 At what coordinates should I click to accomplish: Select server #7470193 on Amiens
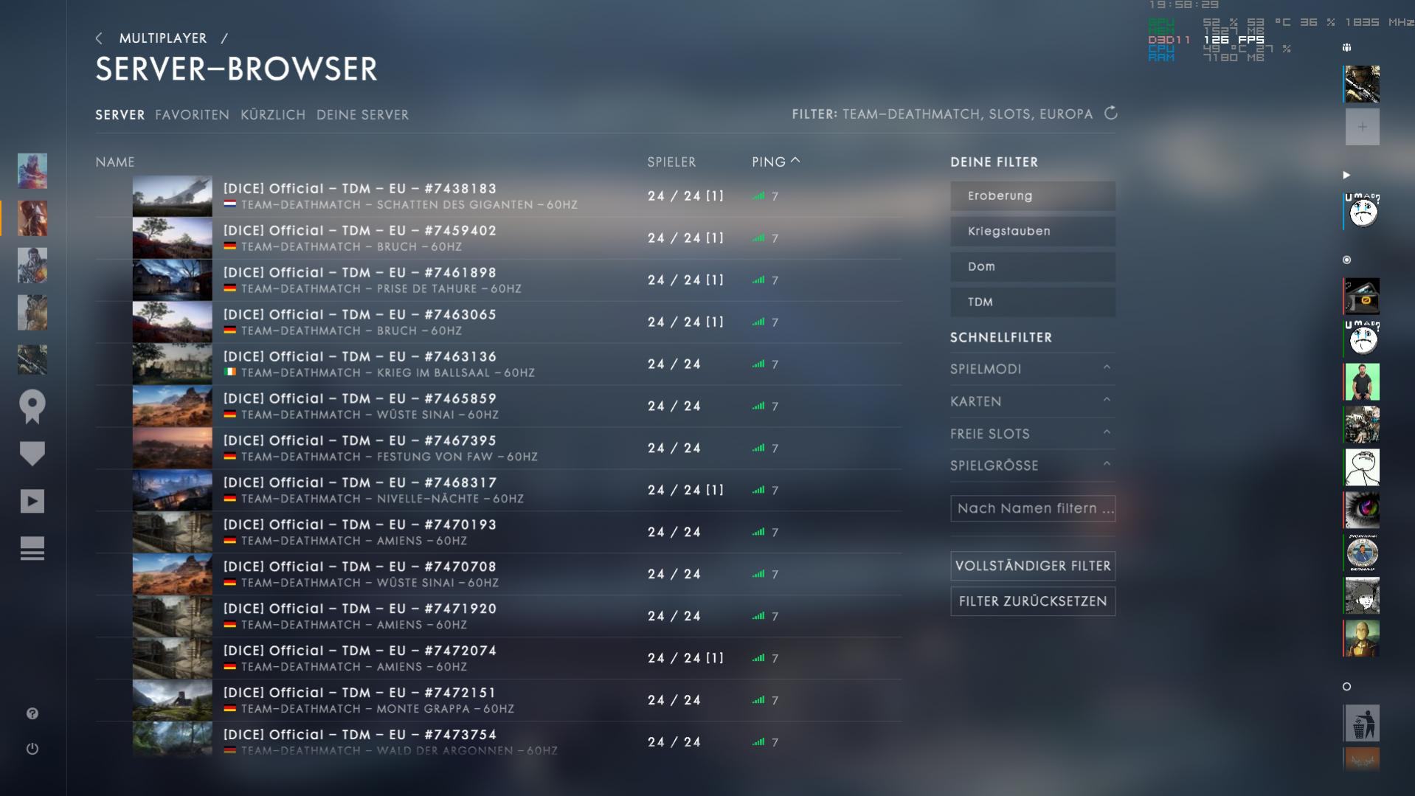pyautogui.click(x=498, y=533)
